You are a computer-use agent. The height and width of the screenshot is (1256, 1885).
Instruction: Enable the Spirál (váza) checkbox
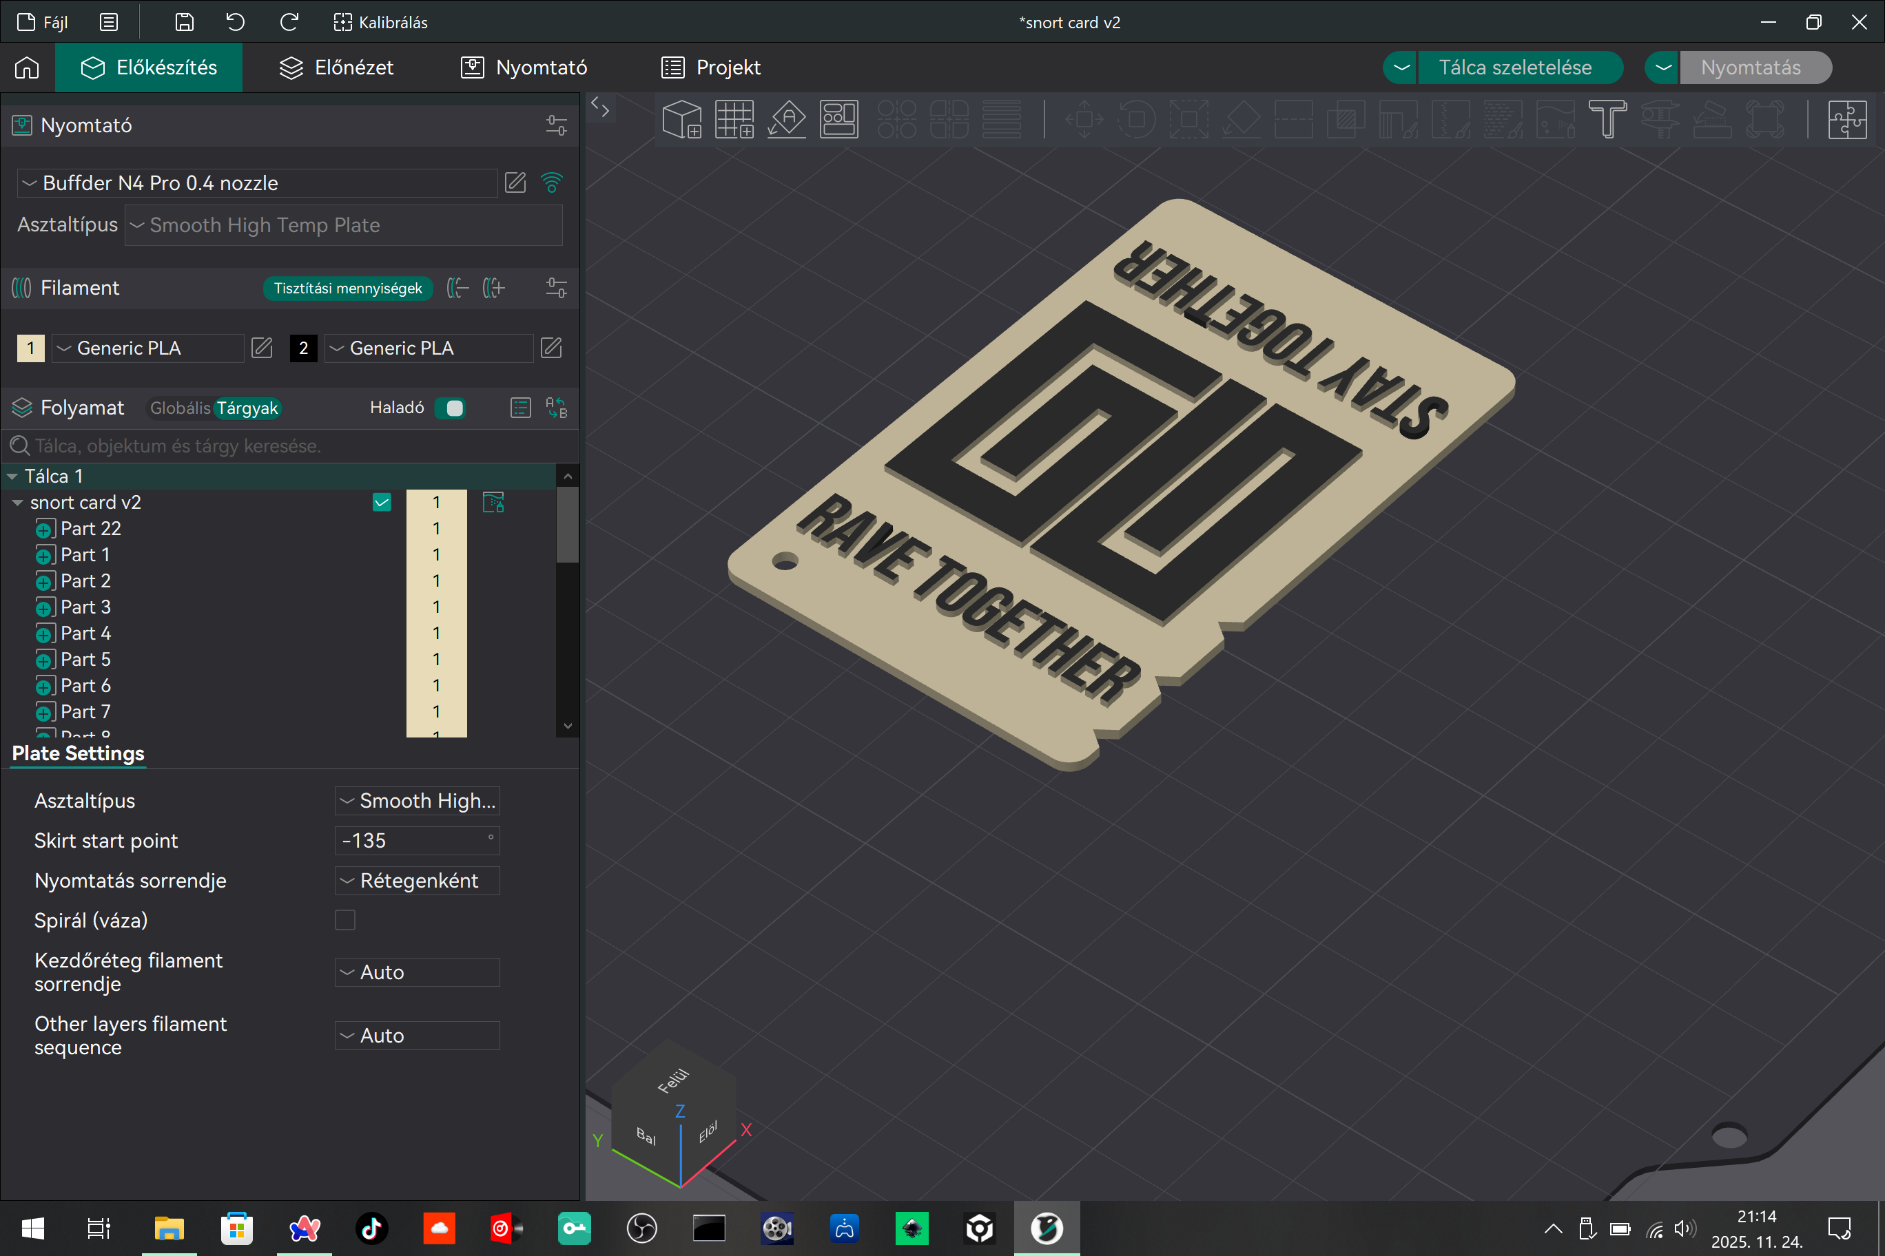point(344,921)
